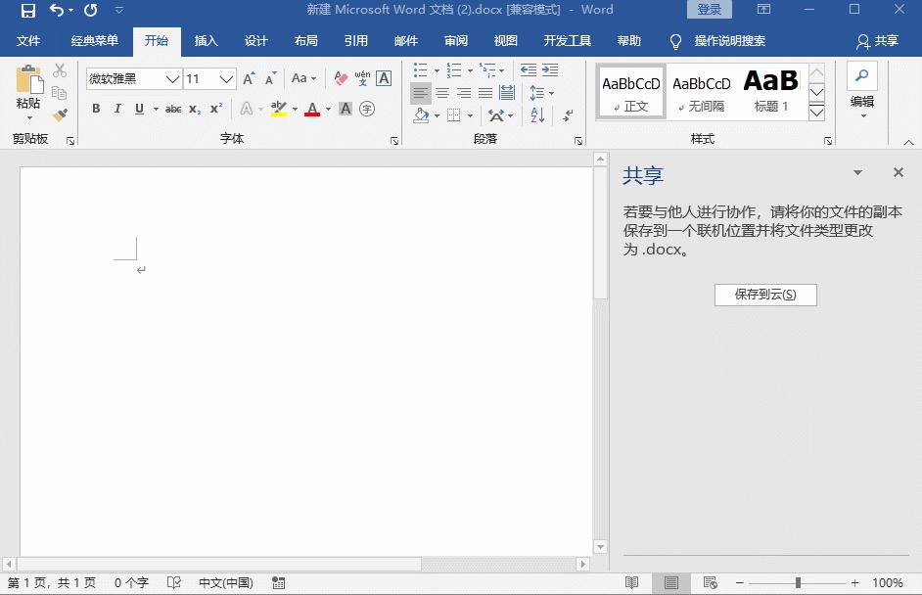Click the 登录 button in title bar

point(709,9)
